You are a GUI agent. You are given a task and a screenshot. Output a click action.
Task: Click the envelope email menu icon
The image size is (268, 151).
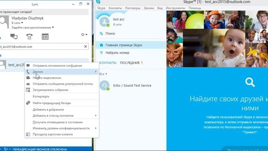click(x=28, y=84)
